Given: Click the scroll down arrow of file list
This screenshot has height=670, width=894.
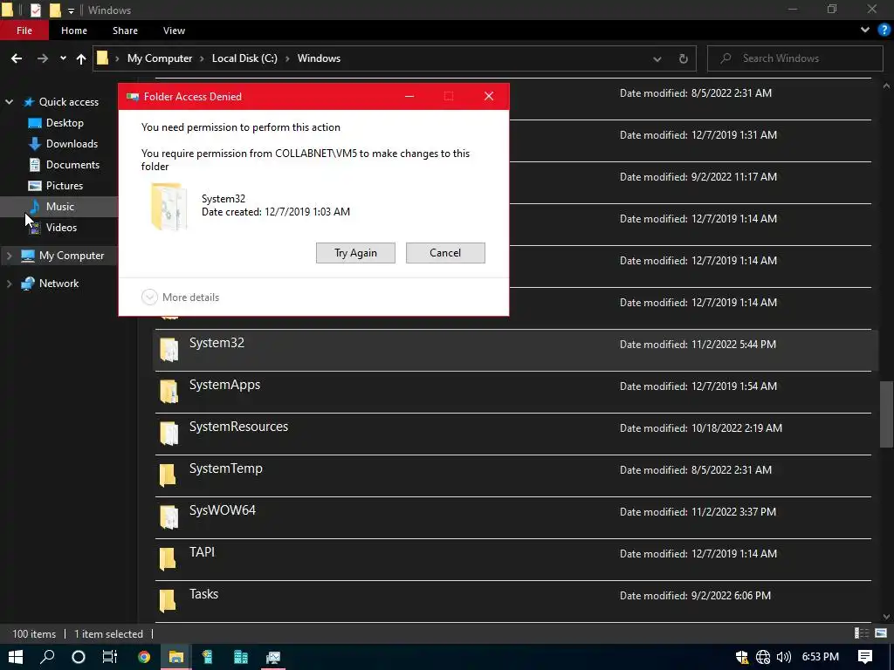Looking at the screenshot, I should (886, 617).
